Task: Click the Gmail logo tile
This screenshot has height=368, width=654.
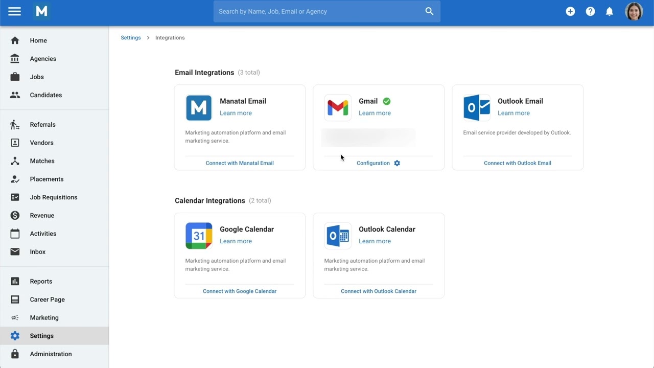Action: pyautogui.click(x=338, y=107)
